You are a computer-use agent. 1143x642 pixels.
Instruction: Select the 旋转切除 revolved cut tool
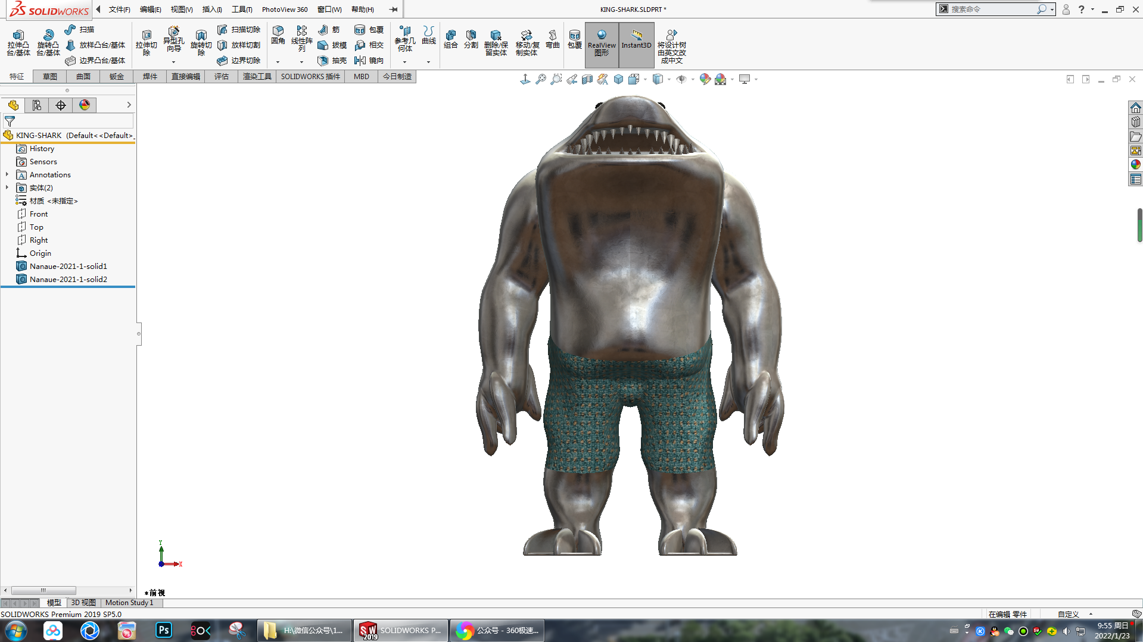coord(201,42)
